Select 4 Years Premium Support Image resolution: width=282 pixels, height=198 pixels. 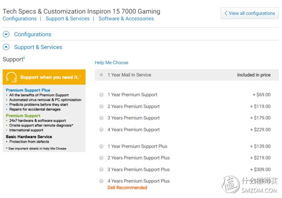click(102, 129)
